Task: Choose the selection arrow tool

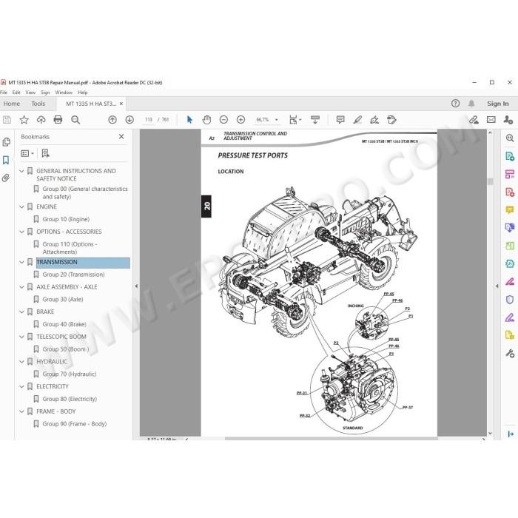Action: click(x=189, y=120)
